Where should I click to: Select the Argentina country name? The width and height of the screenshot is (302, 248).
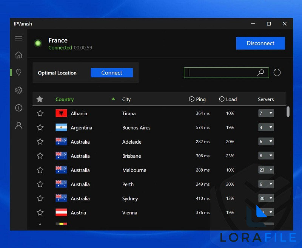81,128
